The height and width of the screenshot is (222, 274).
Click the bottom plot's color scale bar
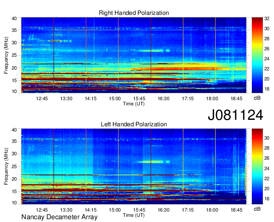257,166
